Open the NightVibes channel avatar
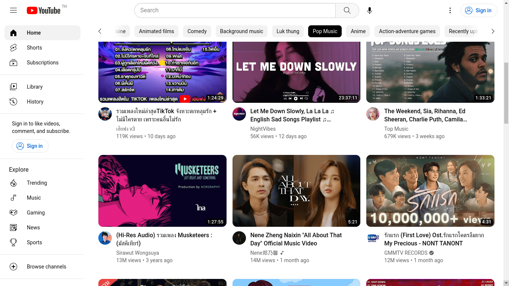This screenshot has width=509, height=286. tap(239, 114)
